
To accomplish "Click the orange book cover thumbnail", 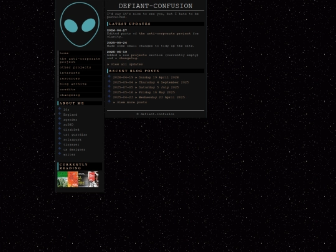I will (x=73, y=179).
